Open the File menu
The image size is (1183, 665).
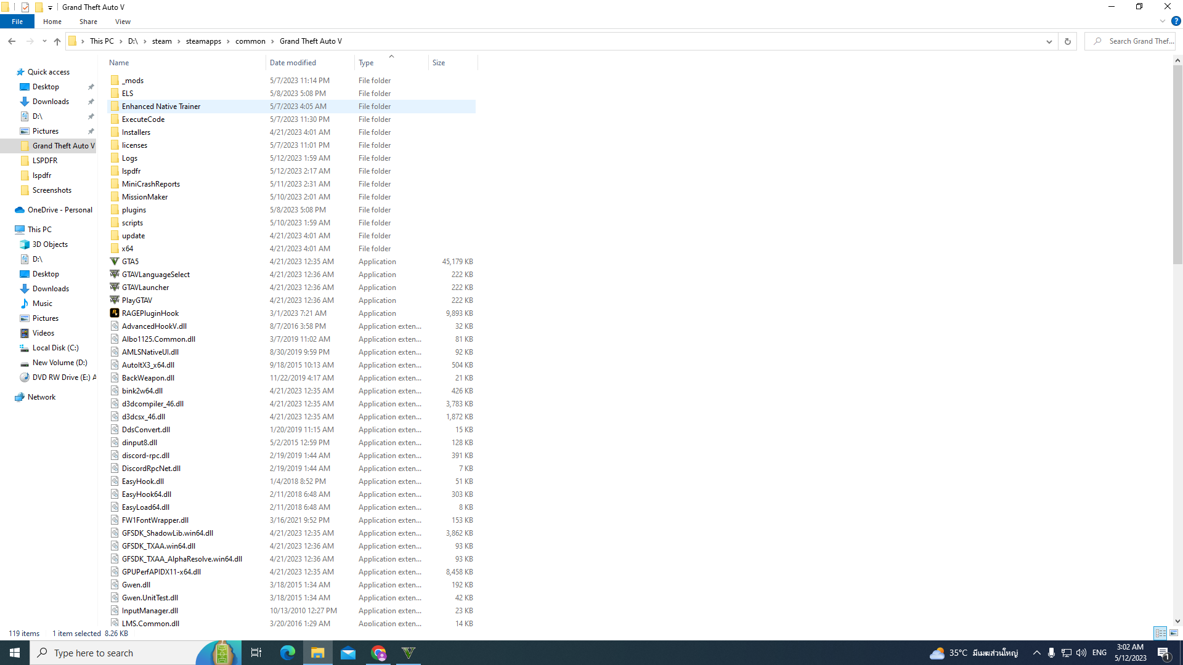(17, 22)
